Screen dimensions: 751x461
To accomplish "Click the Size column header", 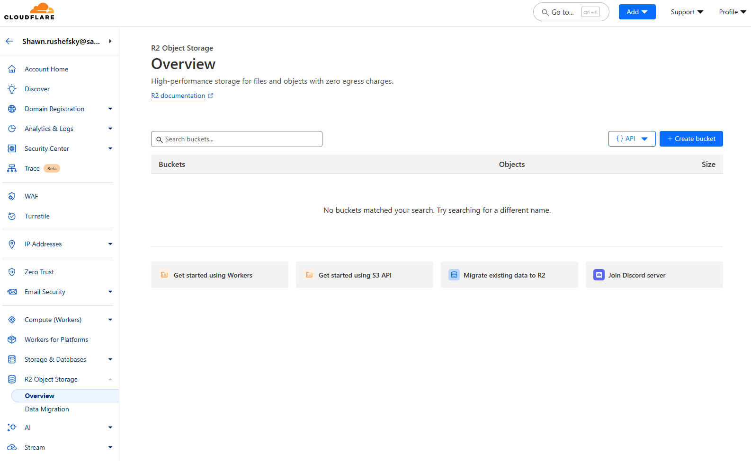I will [708, 164].
